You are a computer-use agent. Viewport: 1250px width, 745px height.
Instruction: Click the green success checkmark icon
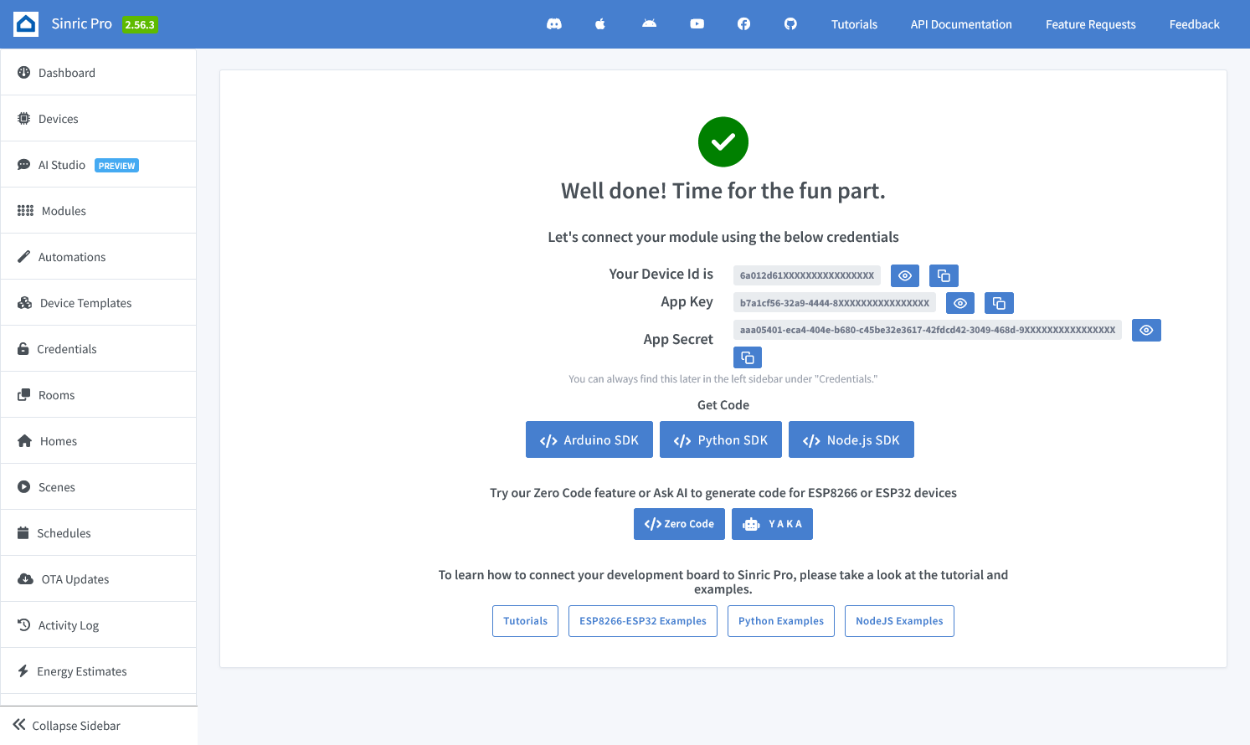pyautogui.click(x=723, y=141)
